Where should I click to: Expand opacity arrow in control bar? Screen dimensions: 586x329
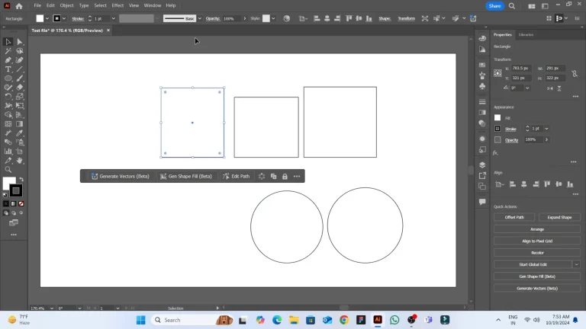(x=245, y=18)
